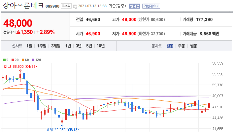Open the 기업개요 dropdown
Image resolution: width=233 pixels, height=133 pixels.
tap(151, 6)
